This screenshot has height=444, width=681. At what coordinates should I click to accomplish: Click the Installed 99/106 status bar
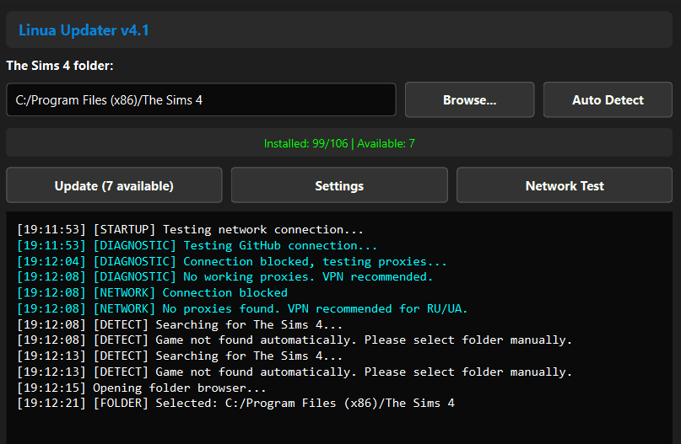pyautogui.click(x=339, y=143)
